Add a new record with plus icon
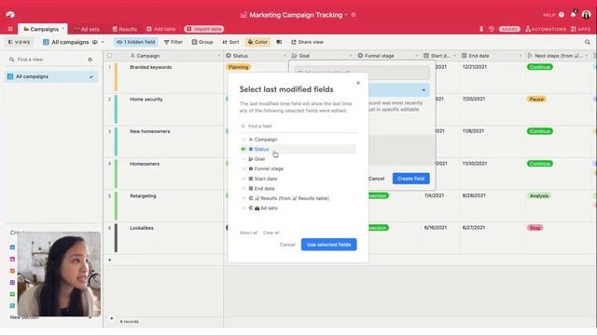The image size is (597, 335). [x=110, y=261]
